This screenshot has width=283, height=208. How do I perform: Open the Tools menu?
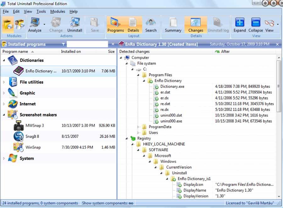pos(41,12)
